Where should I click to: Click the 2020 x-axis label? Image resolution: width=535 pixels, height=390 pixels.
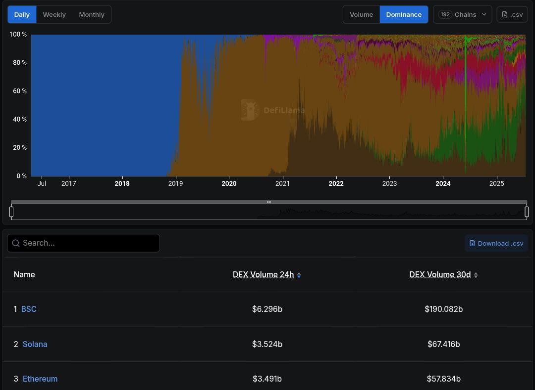(229, 183)
